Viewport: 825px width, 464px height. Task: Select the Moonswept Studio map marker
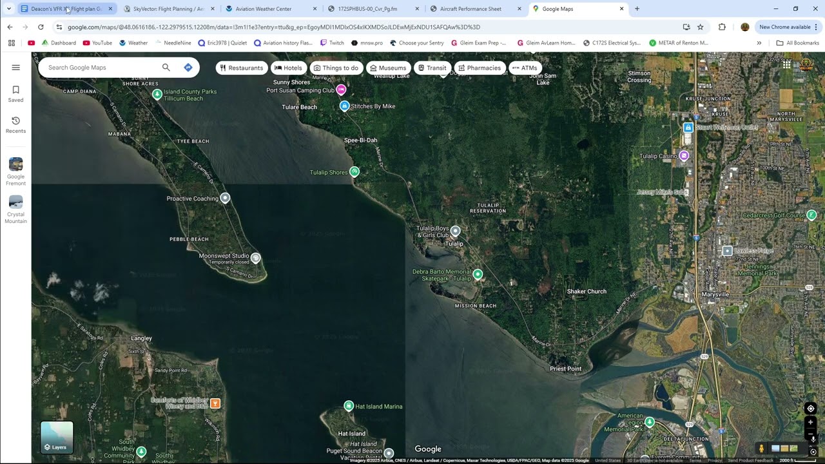tap(256, 258)
